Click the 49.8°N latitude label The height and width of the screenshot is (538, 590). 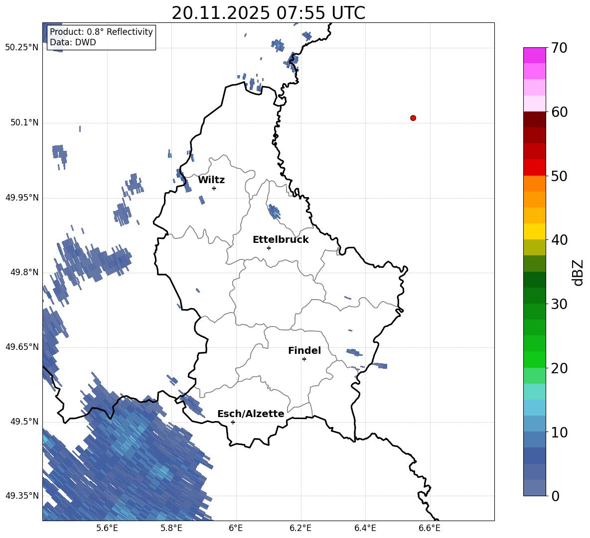(x=25, y=272)
